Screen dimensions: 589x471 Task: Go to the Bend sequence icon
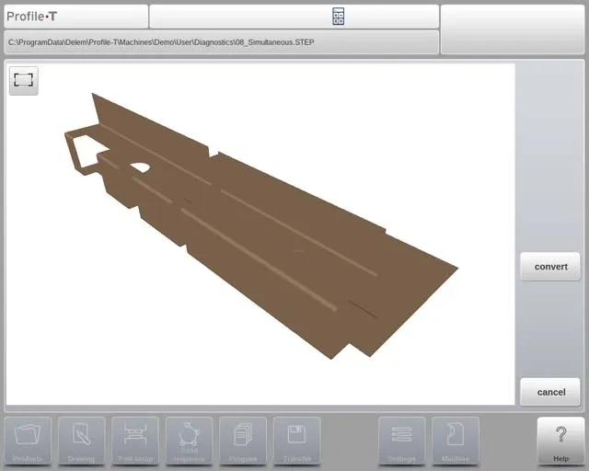click(x=189, y=441)
